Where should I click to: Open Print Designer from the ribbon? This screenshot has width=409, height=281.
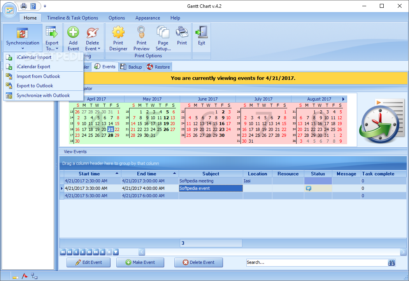tap(118, 39)
